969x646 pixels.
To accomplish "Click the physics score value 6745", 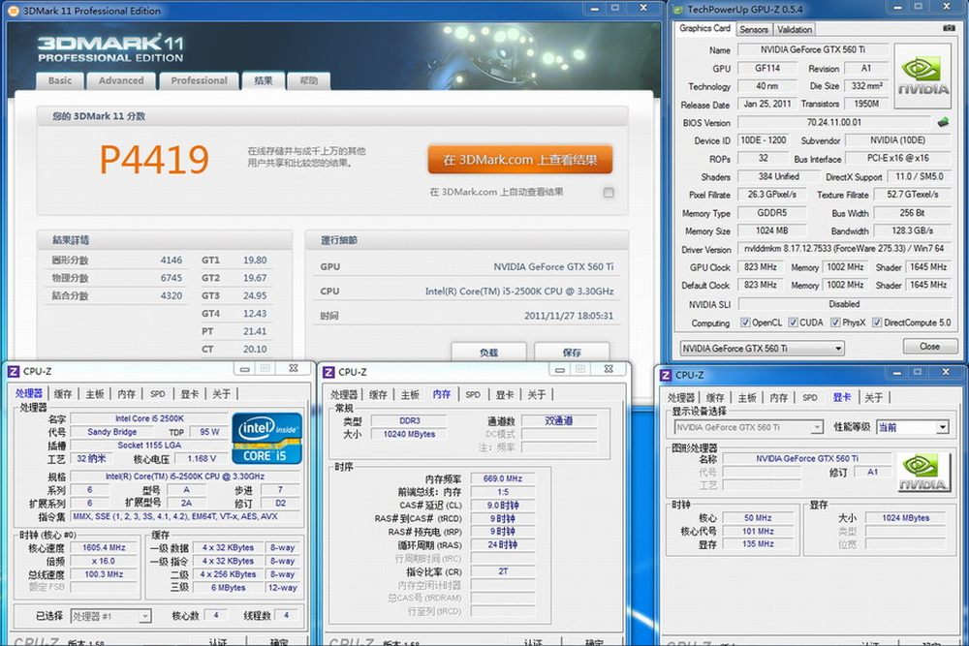I will pyautogui.click(x=172, y=278).
